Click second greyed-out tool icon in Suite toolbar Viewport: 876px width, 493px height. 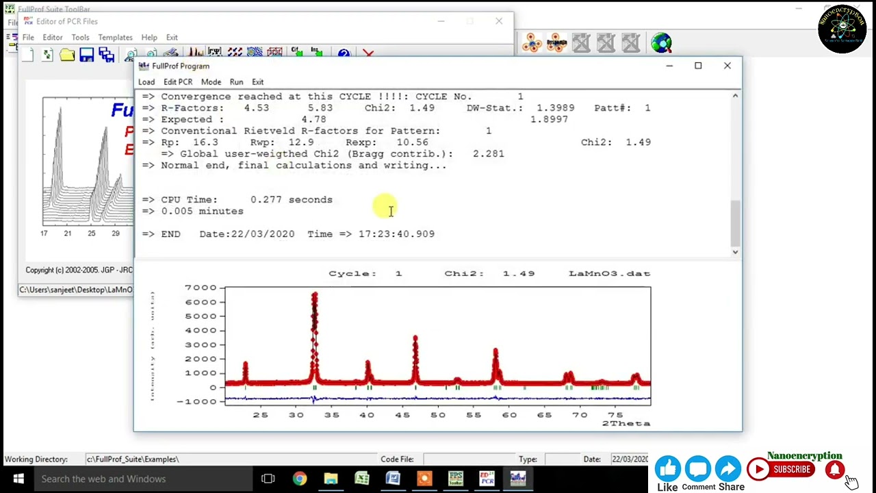point(606,43)
